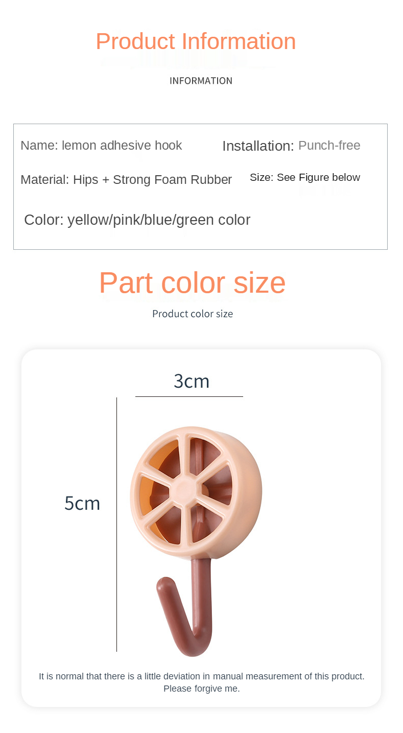Select the "Material: Hips + Strong Foam Rubber" line

coord(126,180)
